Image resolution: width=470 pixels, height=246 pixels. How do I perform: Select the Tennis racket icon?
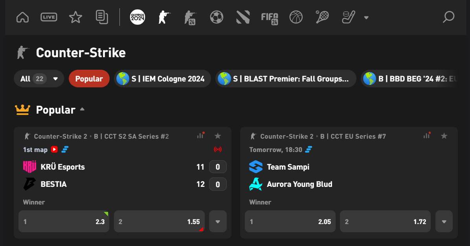(322, 17)
